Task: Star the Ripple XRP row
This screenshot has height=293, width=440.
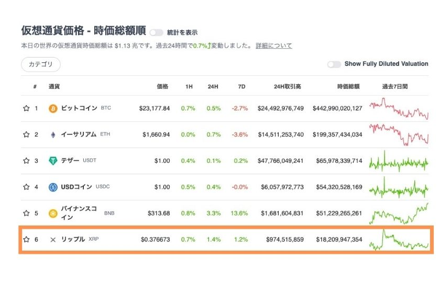Action: (x=26, y=240)
